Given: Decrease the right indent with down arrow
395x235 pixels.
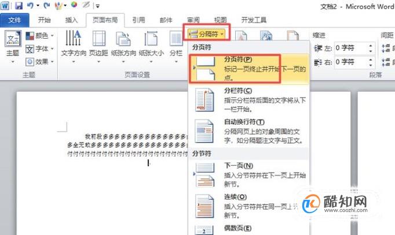Looking at the screenshot, I should 371,65.
